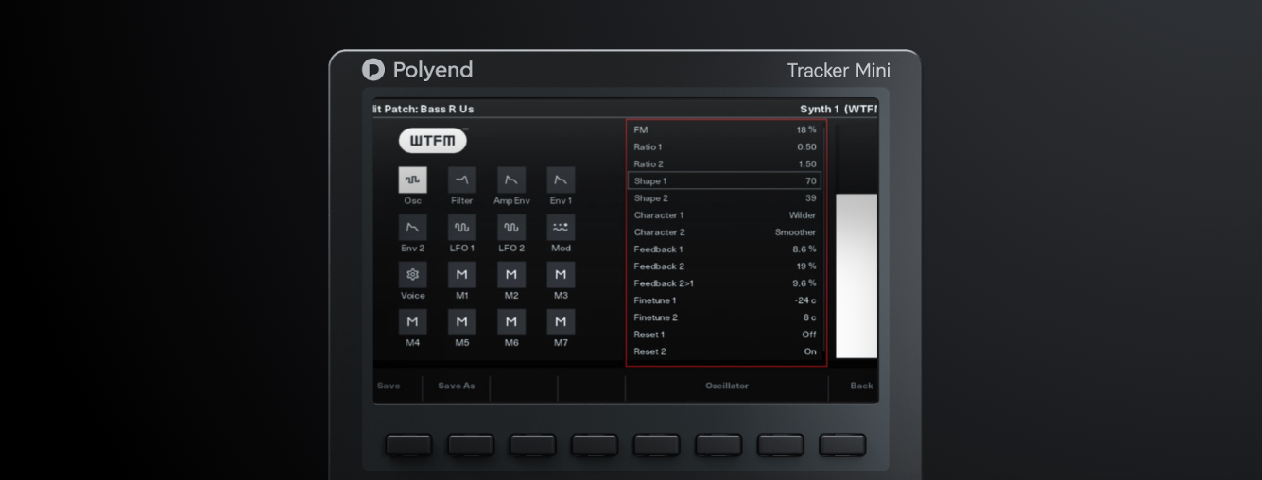
Task: Open the LFO 1 waveform tile
Action: point(462,227)
